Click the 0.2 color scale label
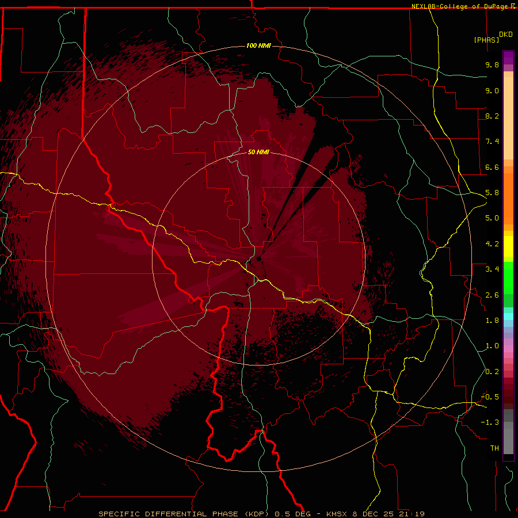The height and width of the screenshot is (518, 518). (x=492, y=372)
